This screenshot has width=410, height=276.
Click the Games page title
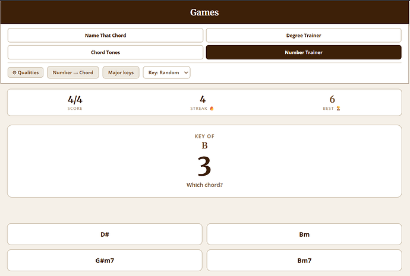(x=204, y=12)
